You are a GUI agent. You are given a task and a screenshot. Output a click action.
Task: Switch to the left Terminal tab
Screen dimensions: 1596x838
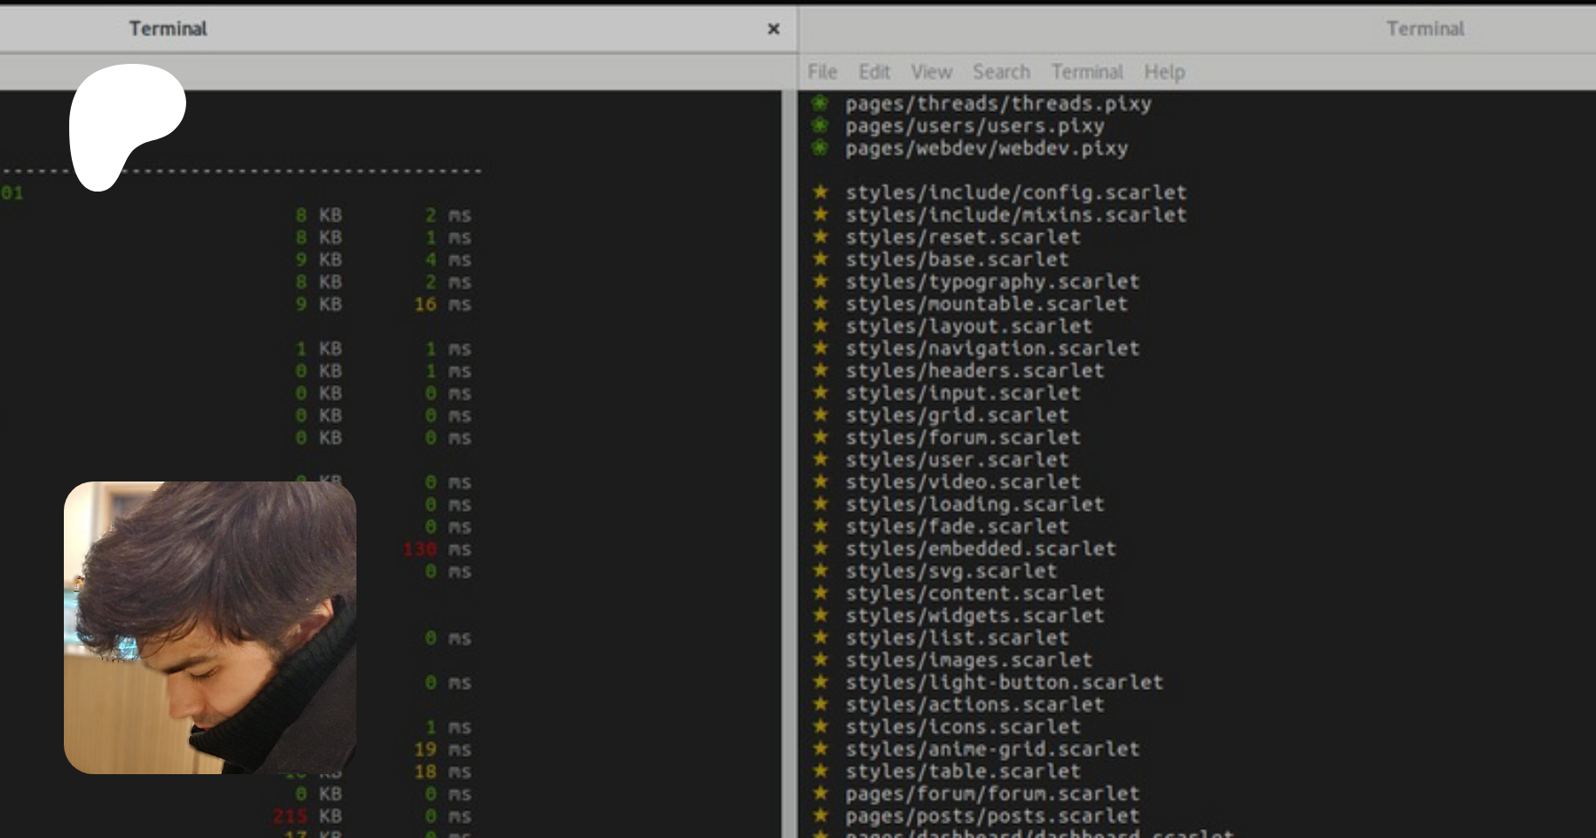pyautogui.click(x=168, y=29)
